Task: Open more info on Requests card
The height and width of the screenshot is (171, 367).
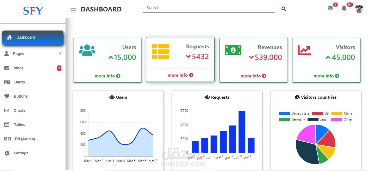Action: (x=180, y=75)
